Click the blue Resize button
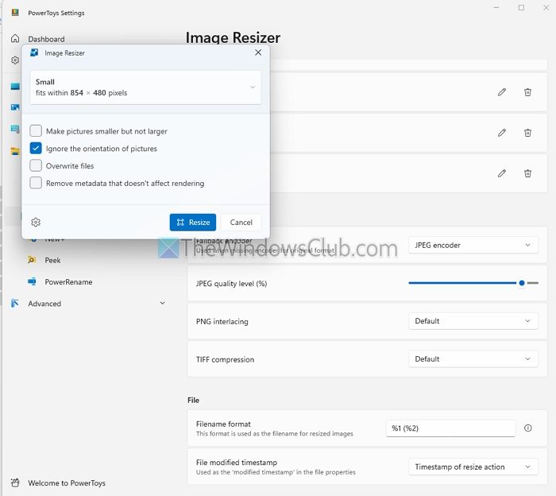The image size is (556, 496). coord(193,223)
